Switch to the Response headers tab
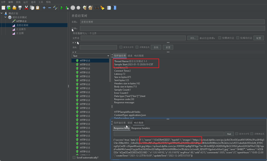267x161 pixels. click(141, 128)
